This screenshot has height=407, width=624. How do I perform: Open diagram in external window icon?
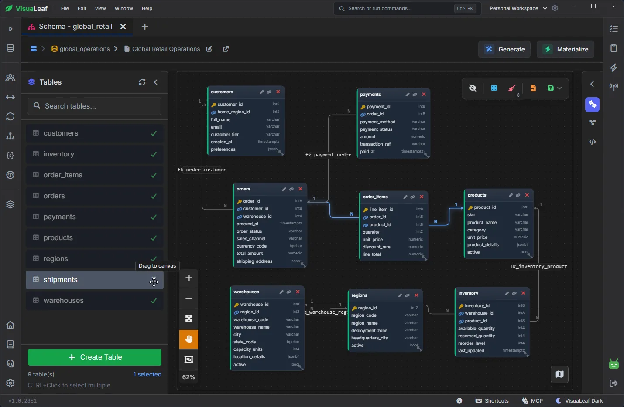point(226,49)
